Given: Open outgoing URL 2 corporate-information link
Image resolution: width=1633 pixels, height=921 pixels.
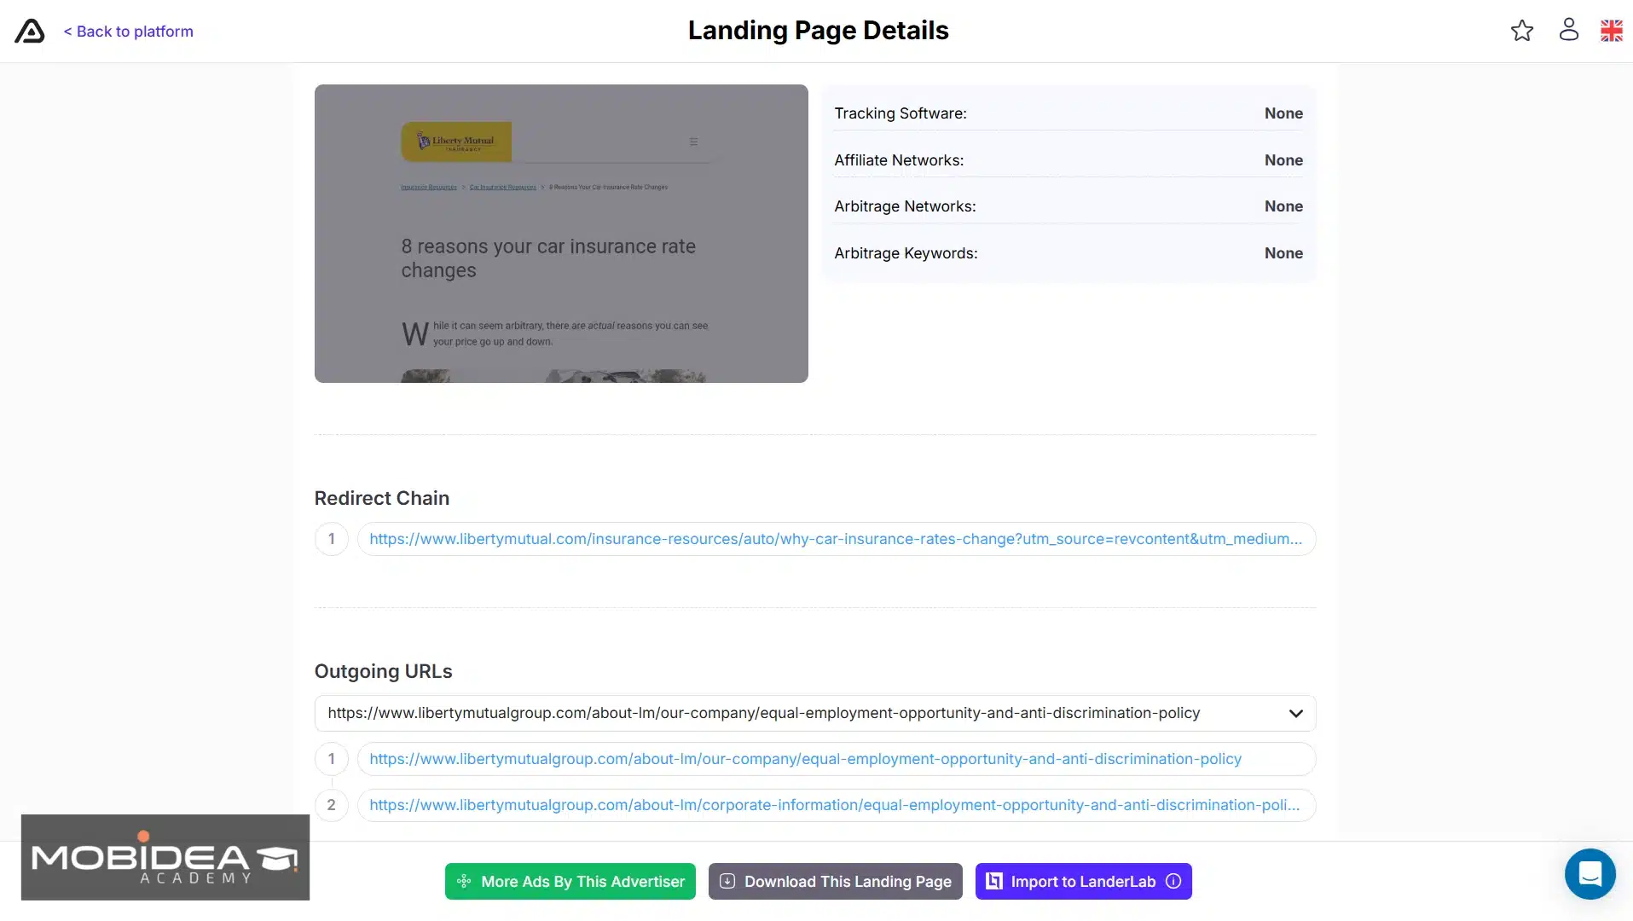Looking at the screenshot, I should pos(836,805).
